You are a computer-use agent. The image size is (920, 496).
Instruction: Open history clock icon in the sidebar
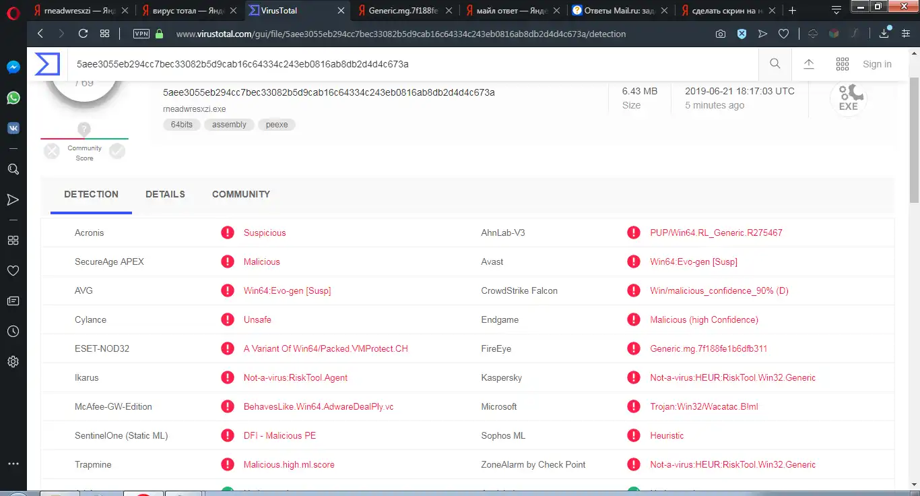pos(13,331)
